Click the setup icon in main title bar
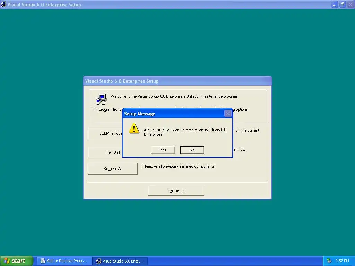 (x=3, y=5)
